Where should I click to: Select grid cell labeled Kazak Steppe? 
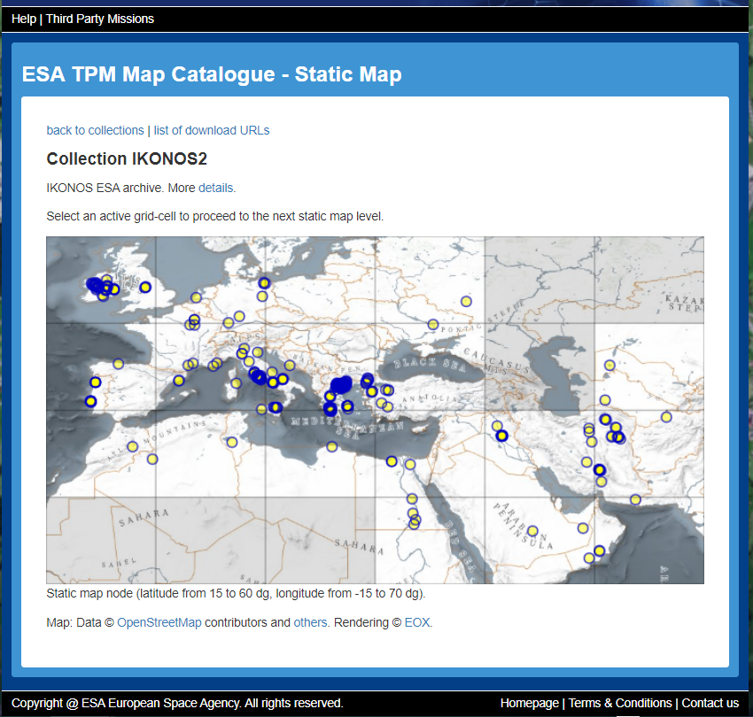[649, 281]
